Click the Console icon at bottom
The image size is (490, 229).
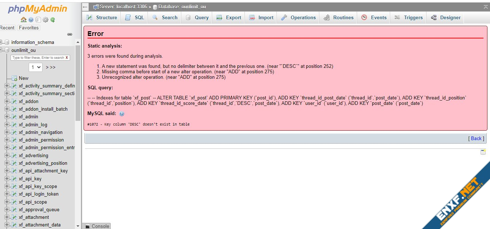pyautogui.click(x=88, y=226)
